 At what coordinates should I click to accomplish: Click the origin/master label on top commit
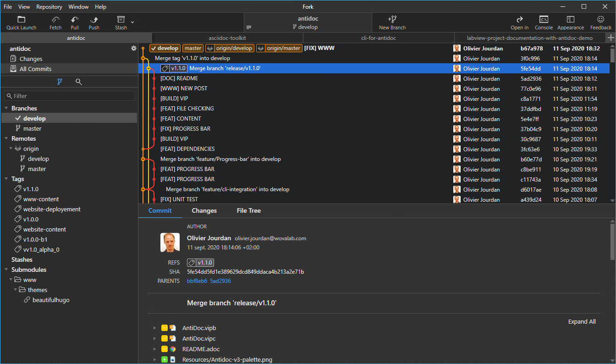pyautogui.click(x=279, y=48)
